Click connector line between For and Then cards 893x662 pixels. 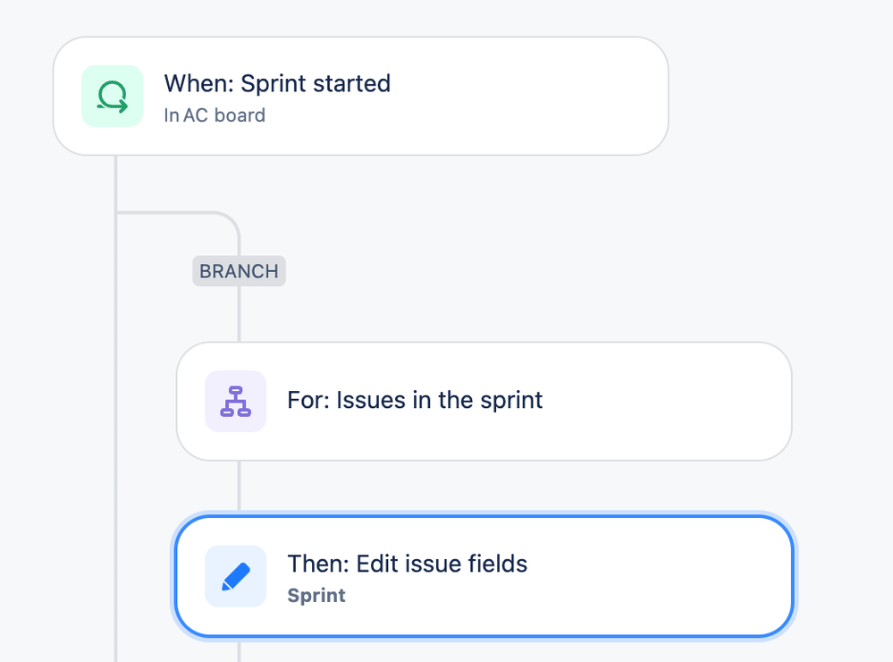(x=239, y=486)
